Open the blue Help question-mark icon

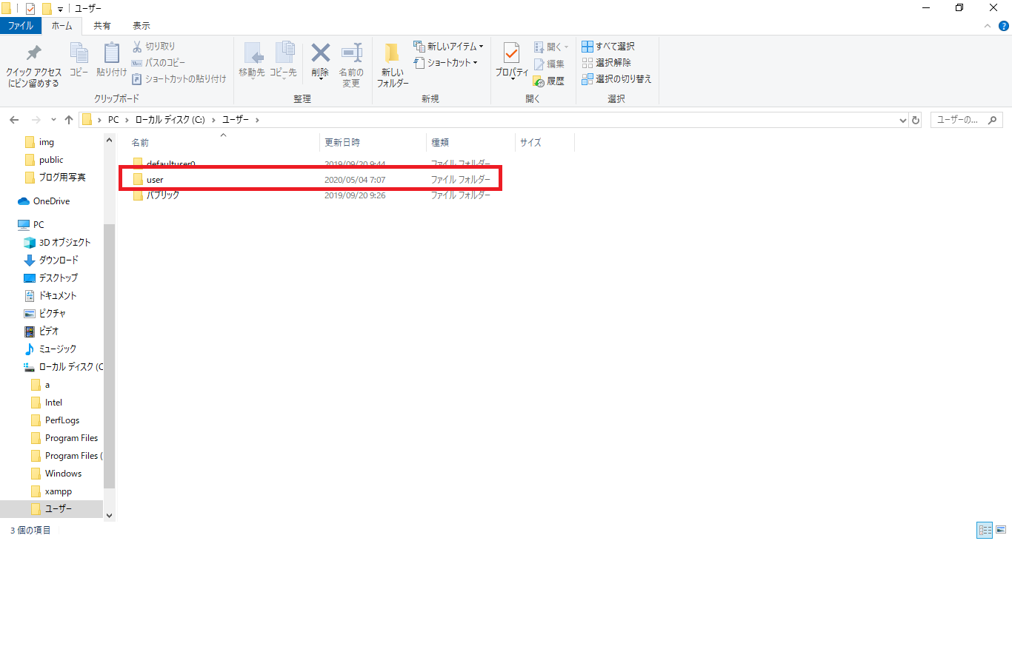coord(1004,26)
